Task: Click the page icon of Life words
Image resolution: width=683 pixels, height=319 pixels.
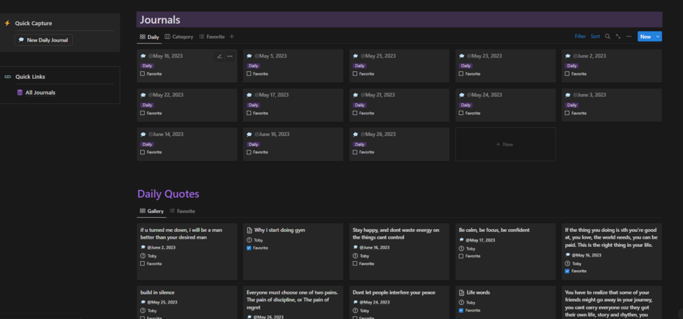Action: point(461,292)
